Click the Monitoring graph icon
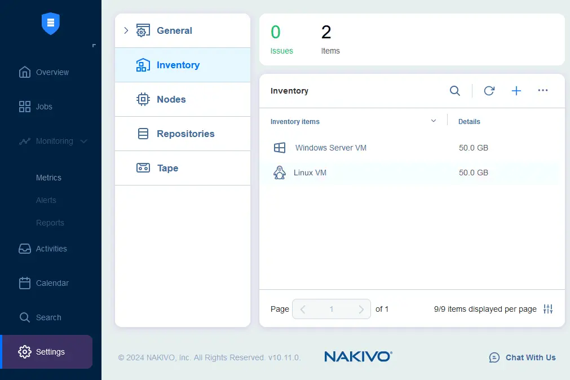Screen dimensions: 570x380 click(25, 141)
